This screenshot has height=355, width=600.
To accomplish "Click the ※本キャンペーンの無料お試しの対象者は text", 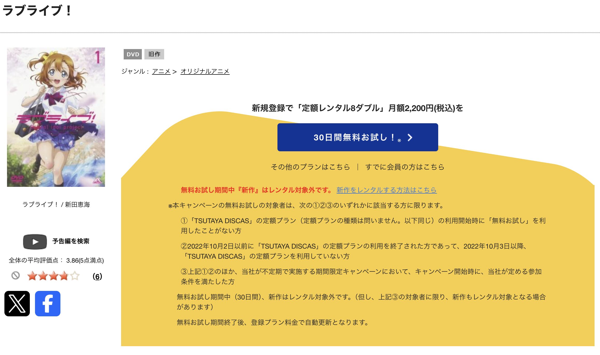I will click(306, 205).
